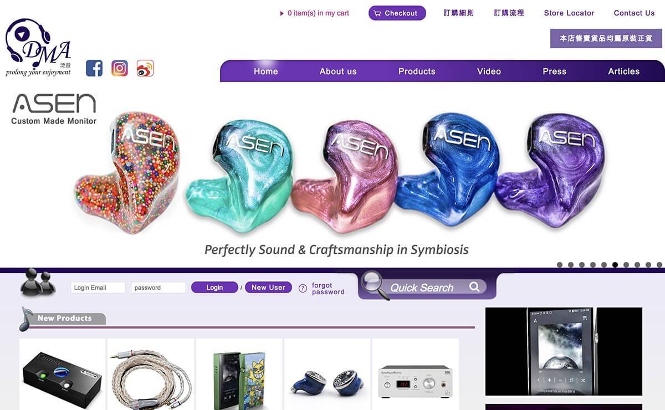Select the last carousel dot indicator
665x410 pixels.
pyautogui.click(x=659, y=265)
